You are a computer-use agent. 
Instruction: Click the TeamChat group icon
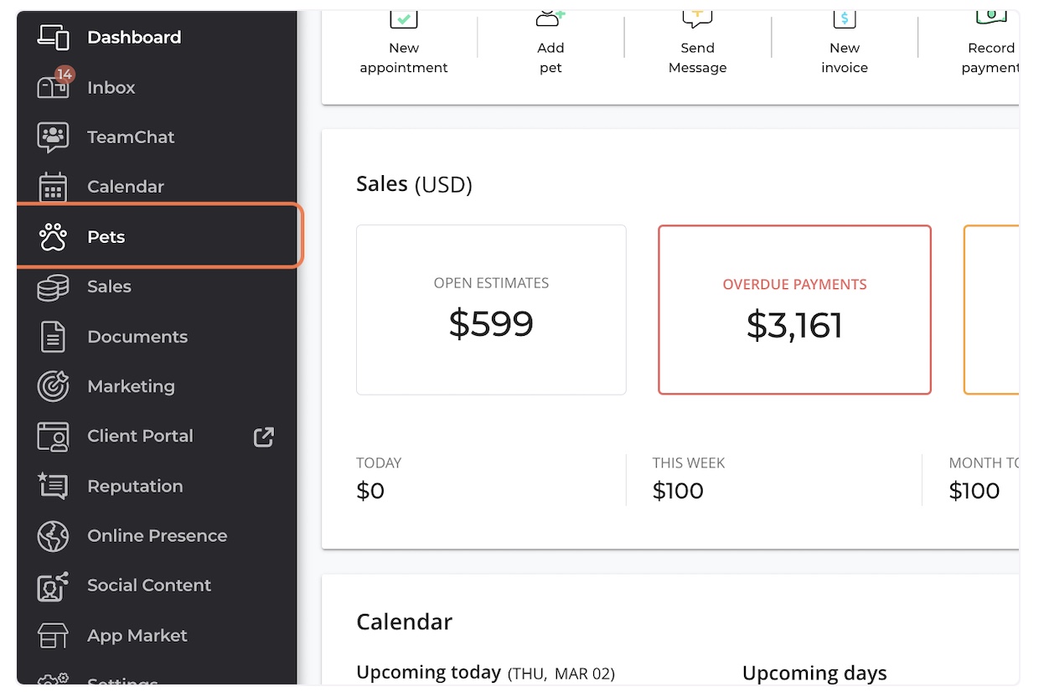click(53, 137)
